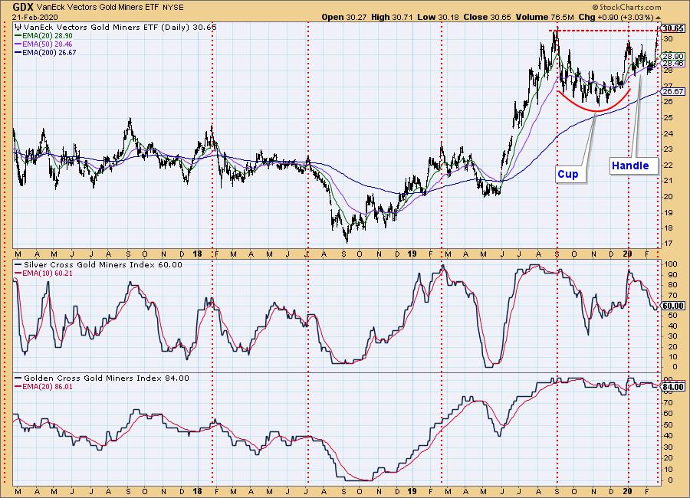Click the '19' year label under price panel
Viewport: 690px width, 498px height.
pos(412,254)
